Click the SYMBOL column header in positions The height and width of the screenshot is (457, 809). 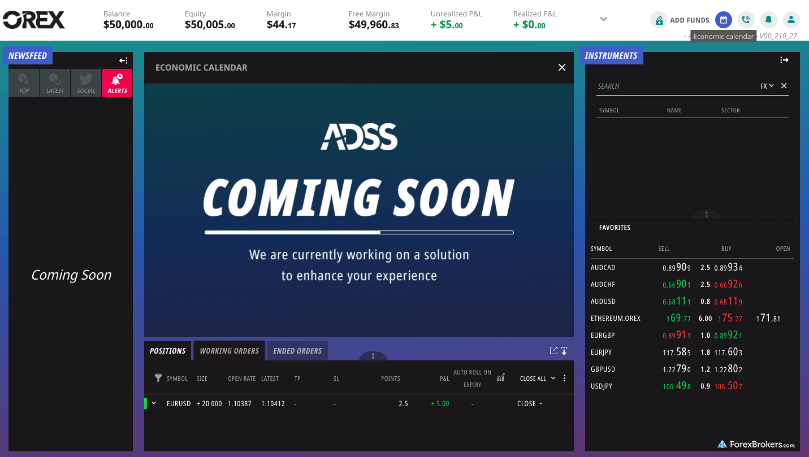point(177,378)
